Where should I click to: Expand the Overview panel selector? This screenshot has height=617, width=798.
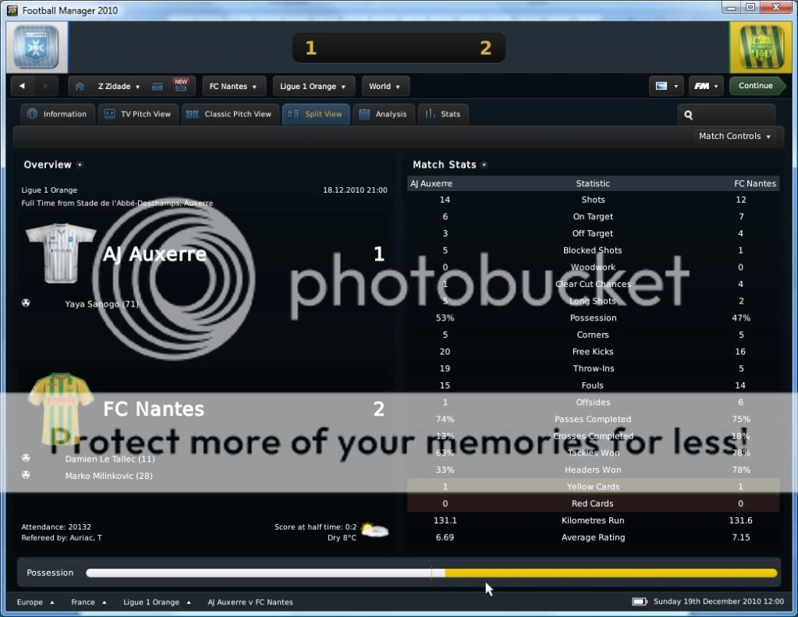80,165
